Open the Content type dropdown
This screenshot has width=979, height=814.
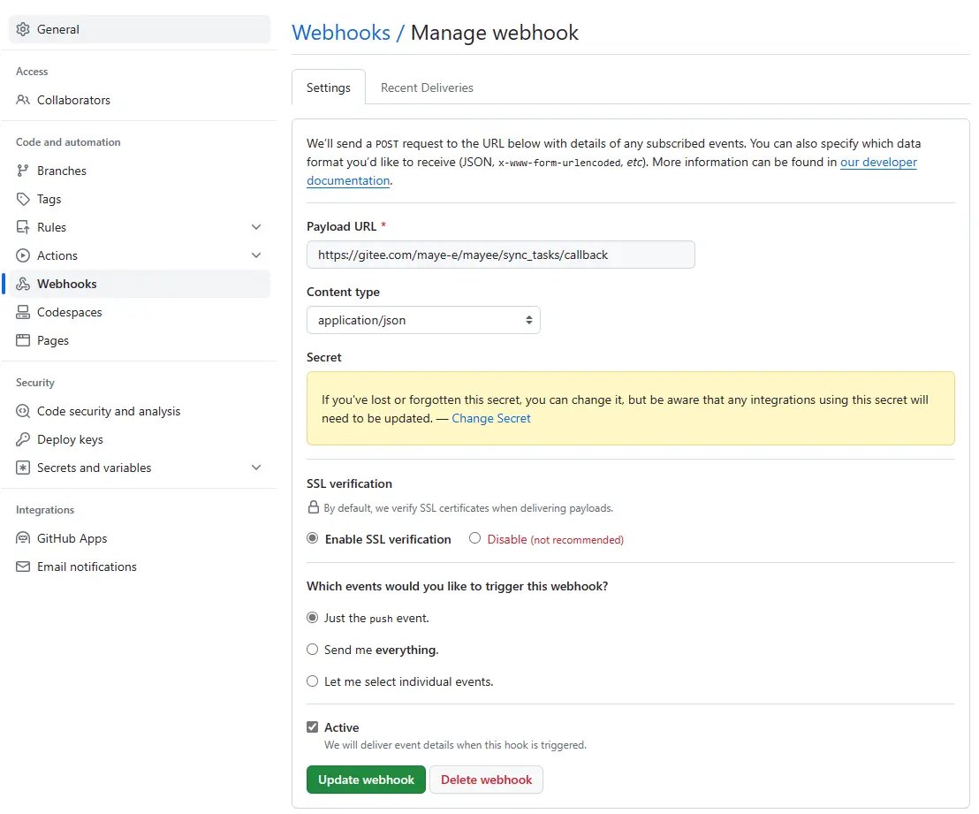point(422,320)
